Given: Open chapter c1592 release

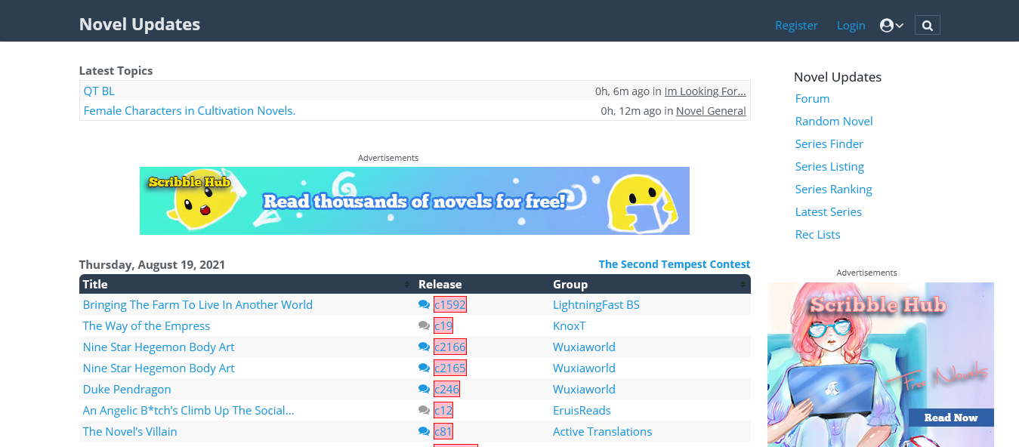Looking at the screenshot, I should pos(450,305).
